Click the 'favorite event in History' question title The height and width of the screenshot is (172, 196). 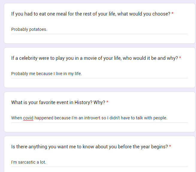click(58, 102)
